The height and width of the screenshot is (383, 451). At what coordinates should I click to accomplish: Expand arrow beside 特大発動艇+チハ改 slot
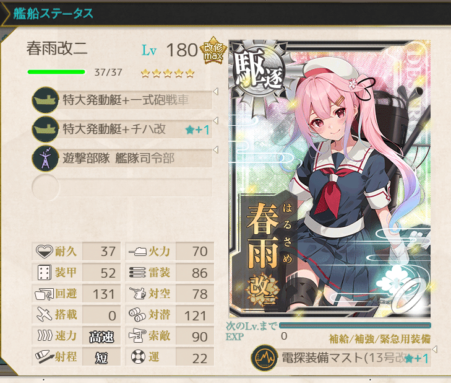tap(215, 120)
